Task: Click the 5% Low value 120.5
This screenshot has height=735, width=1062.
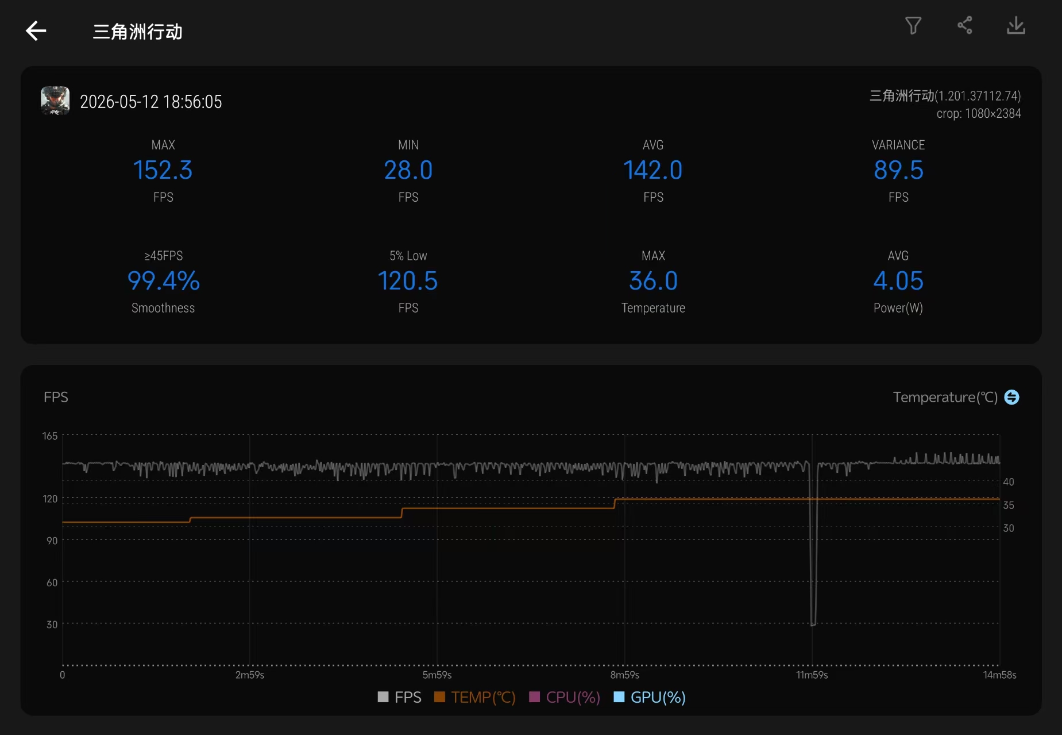Action: pos(408,281)
